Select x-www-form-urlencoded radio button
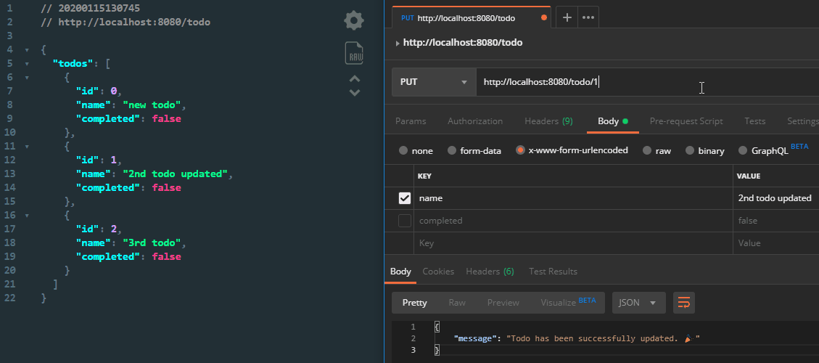 click(520, 150)
